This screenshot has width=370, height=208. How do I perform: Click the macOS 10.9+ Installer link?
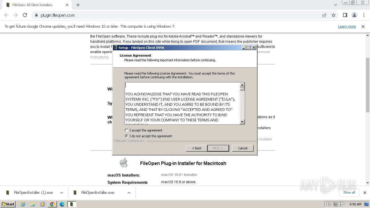(179, 175)
